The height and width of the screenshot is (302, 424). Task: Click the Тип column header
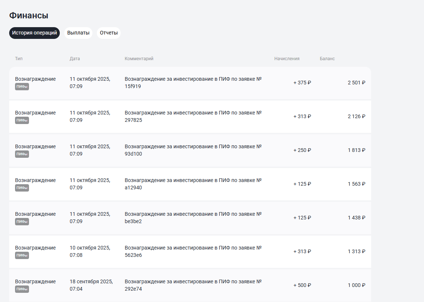tap(19, 59)
